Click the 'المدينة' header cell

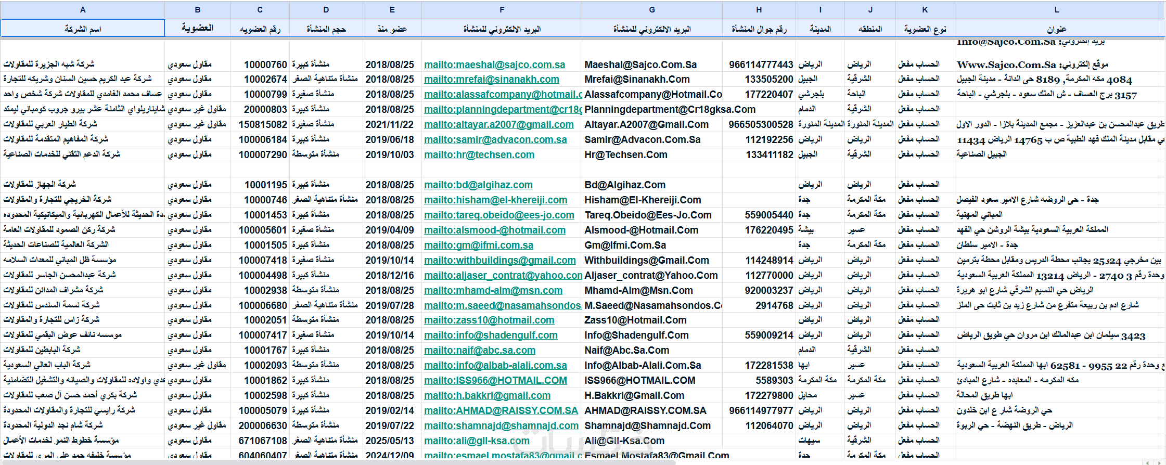[820, 29]
